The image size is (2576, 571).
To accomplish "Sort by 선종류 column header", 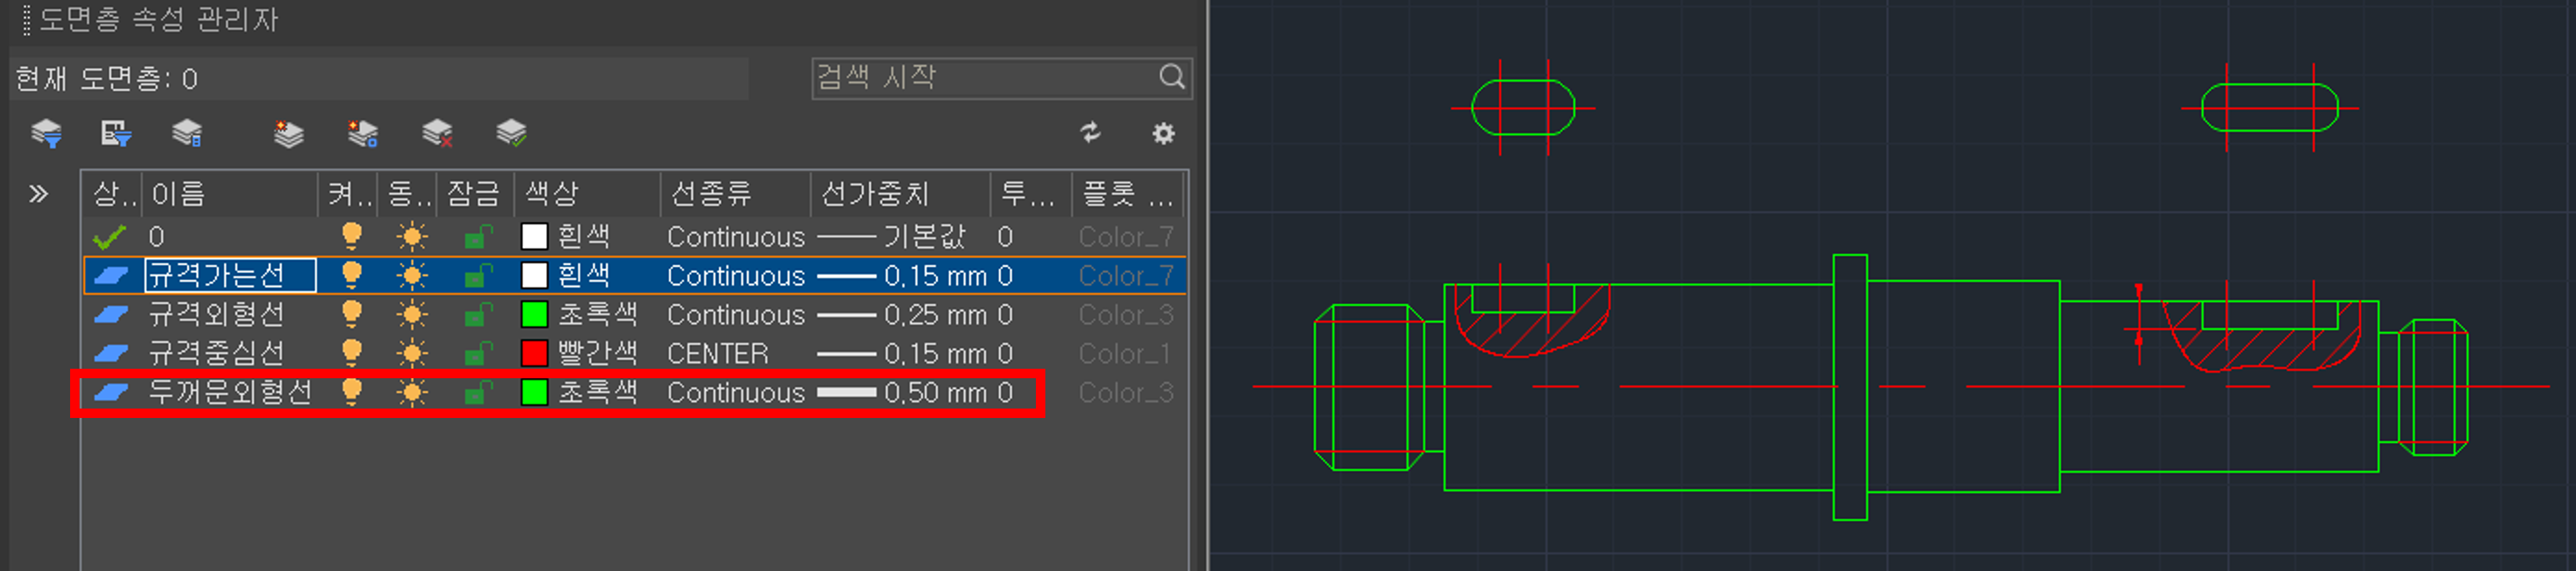I will coord(735,194).
